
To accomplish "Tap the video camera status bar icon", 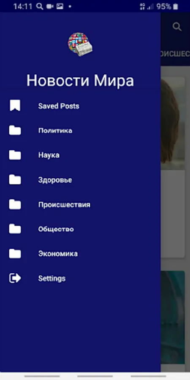I will [50, 6].
